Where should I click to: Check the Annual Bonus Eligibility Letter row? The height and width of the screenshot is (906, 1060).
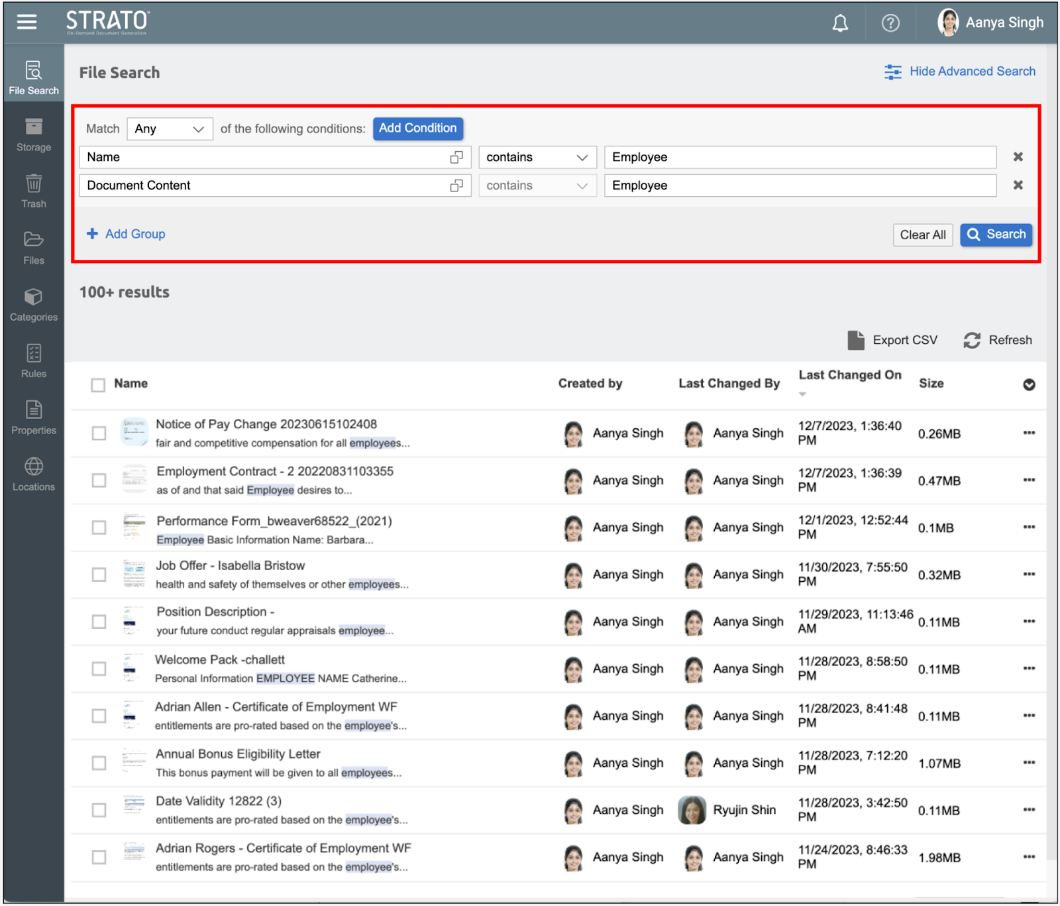[x=99, y=763]
